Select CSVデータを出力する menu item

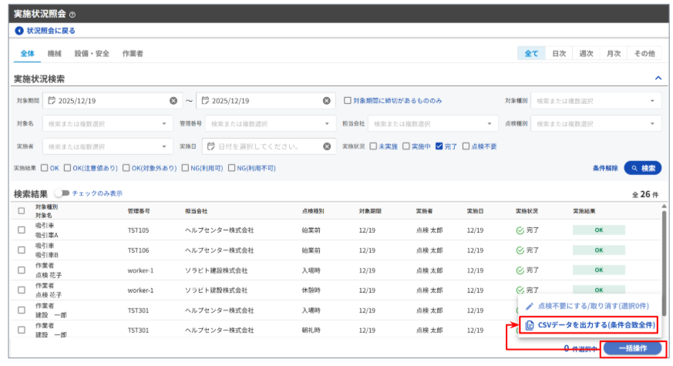(590, 325)
